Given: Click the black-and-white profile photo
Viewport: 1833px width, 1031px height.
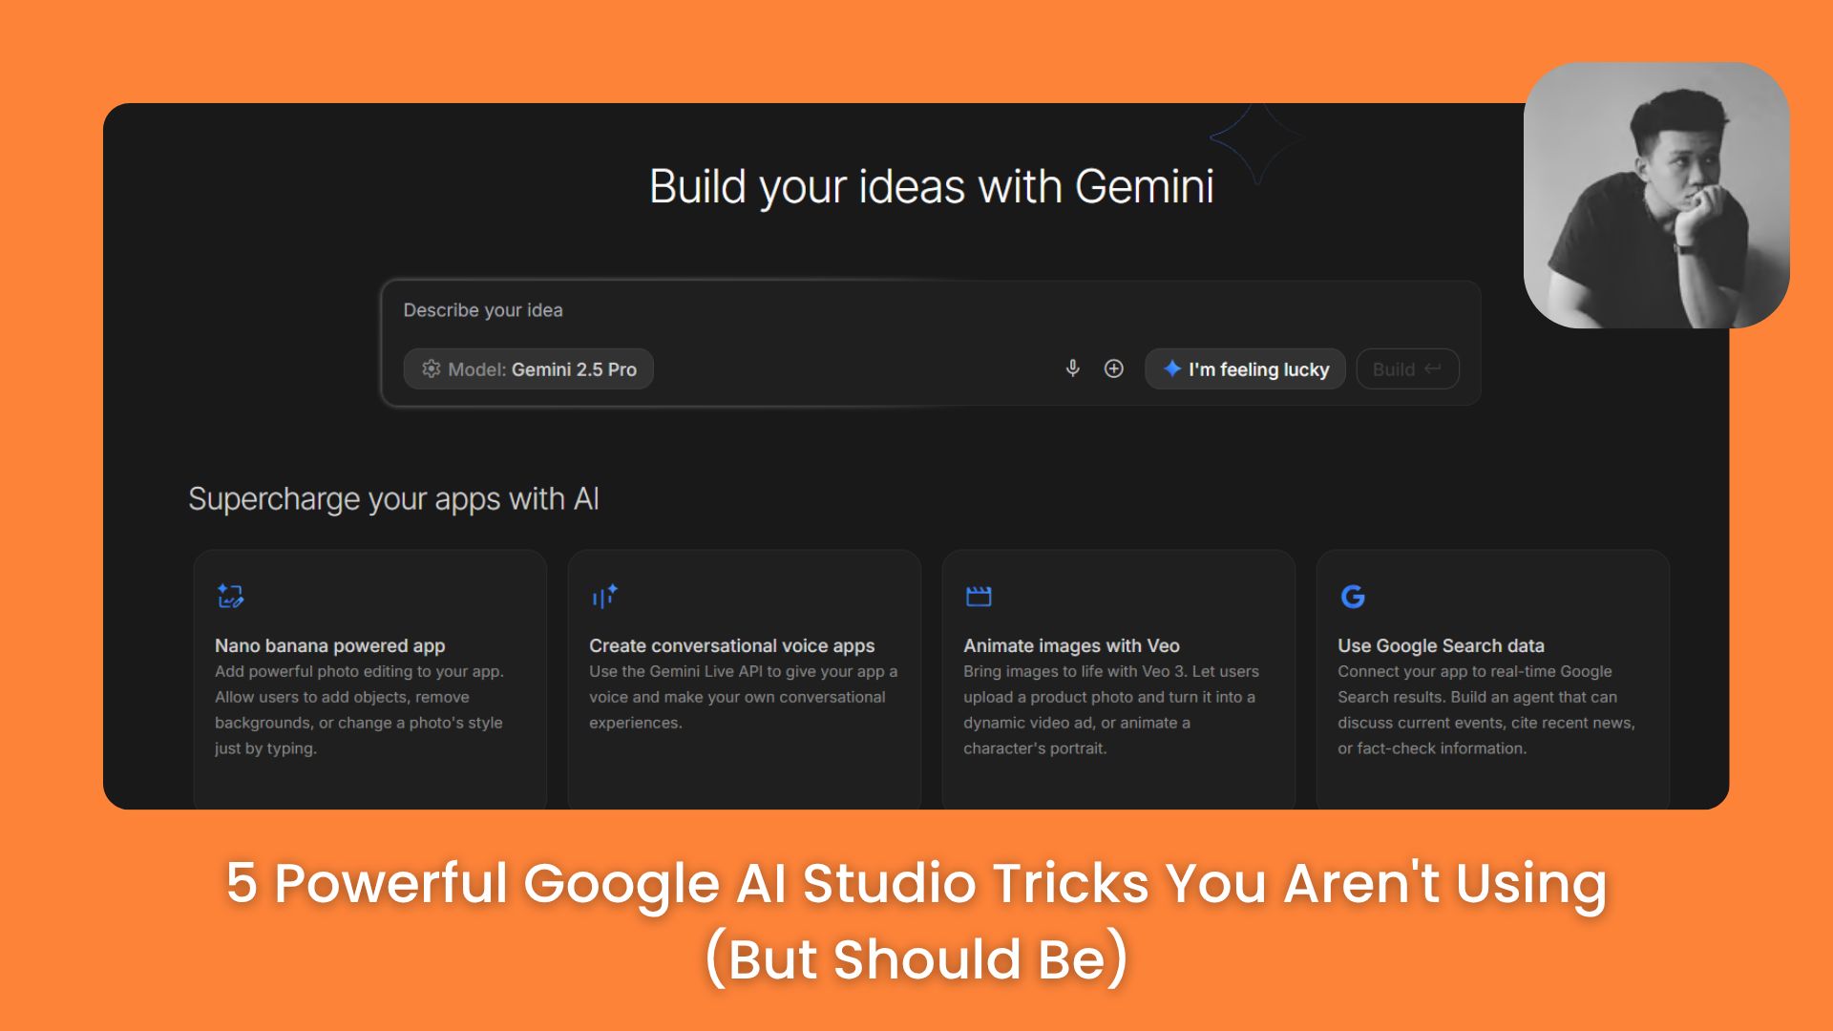Looking at the screenshot, I should coord(1656,196).
